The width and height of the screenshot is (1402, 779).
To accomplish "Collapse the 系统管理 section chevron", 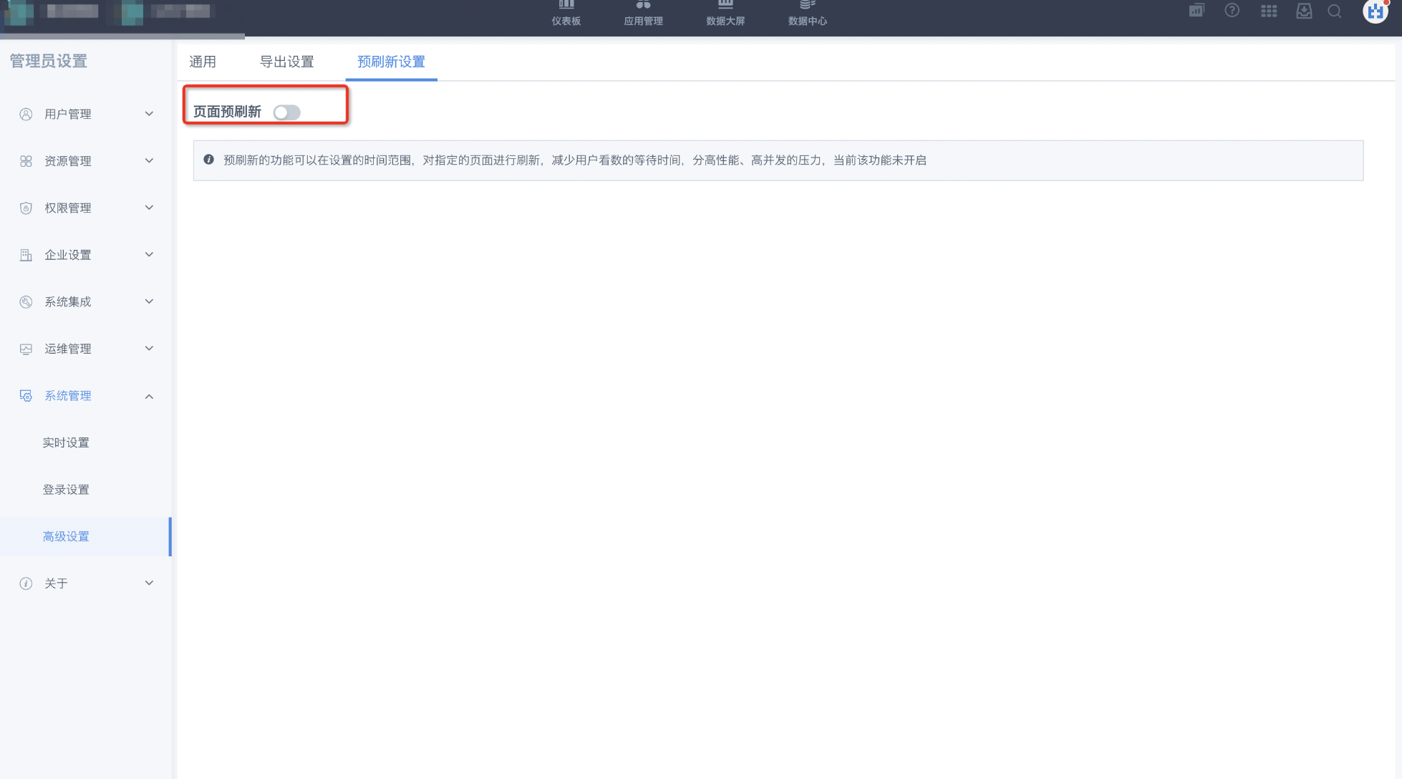I will pos(149,396).
